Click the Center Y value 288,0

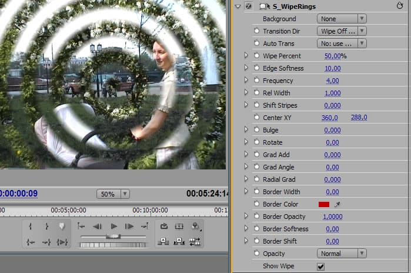tap(359, 117)
